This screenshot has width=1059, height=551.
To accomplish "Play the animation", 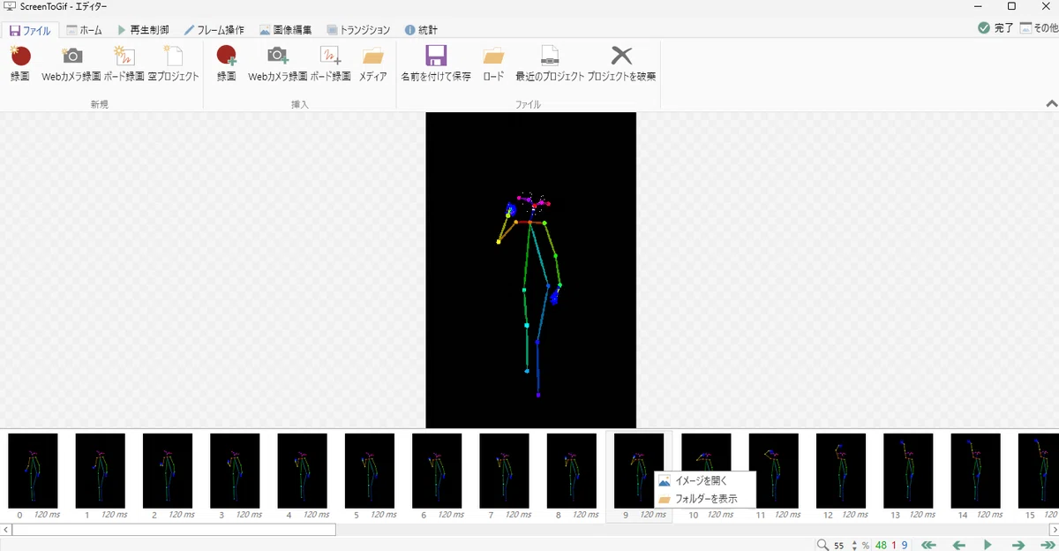I will [988, 545].
